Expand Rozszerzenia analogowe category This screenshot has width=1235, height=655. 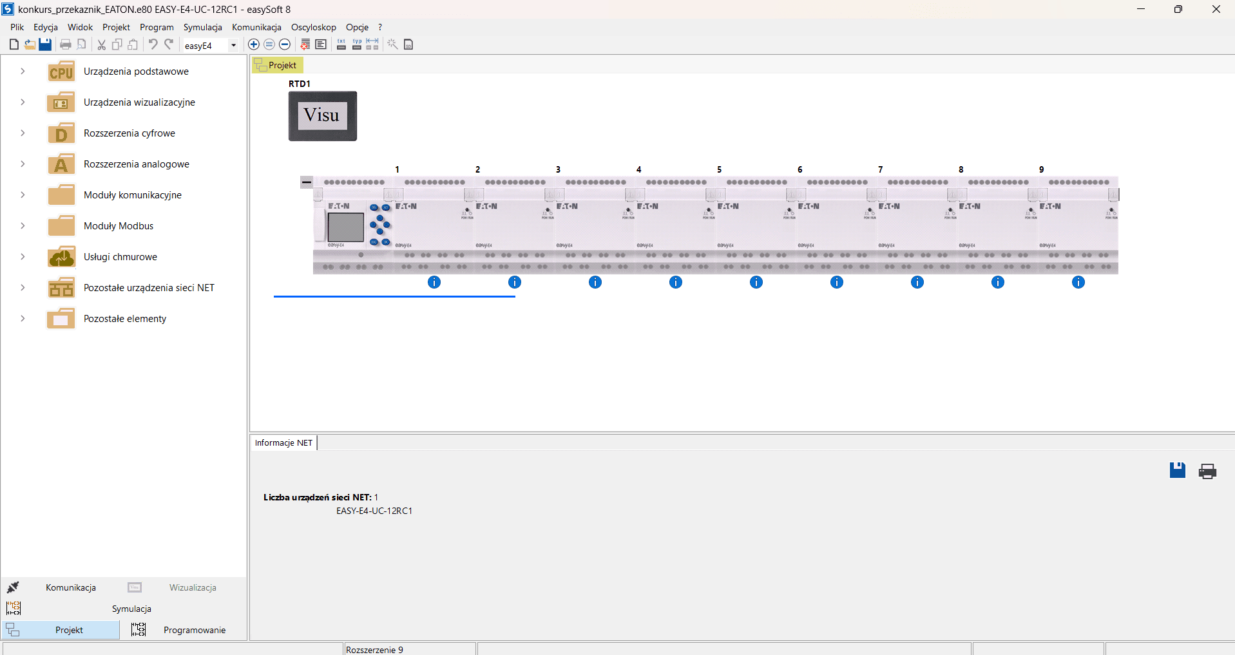pyautogui.click(x=23, y=164)
